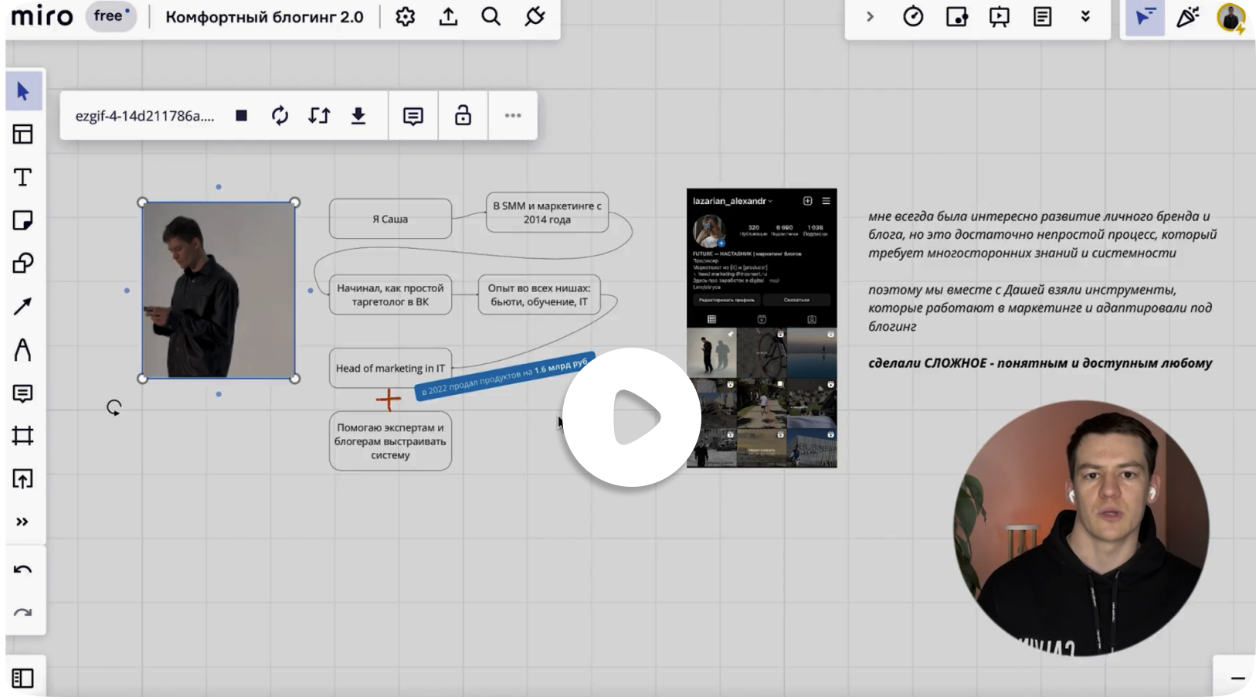Image resolution: width=1256 pixels, height=697 pixels.
Task: Click the Head of marketing in IT node
Action: 390,369
